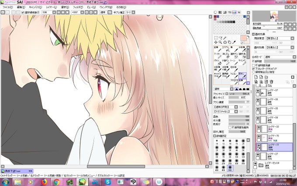Select the selection source radio option
297x186 pixels.
[253, 72]
